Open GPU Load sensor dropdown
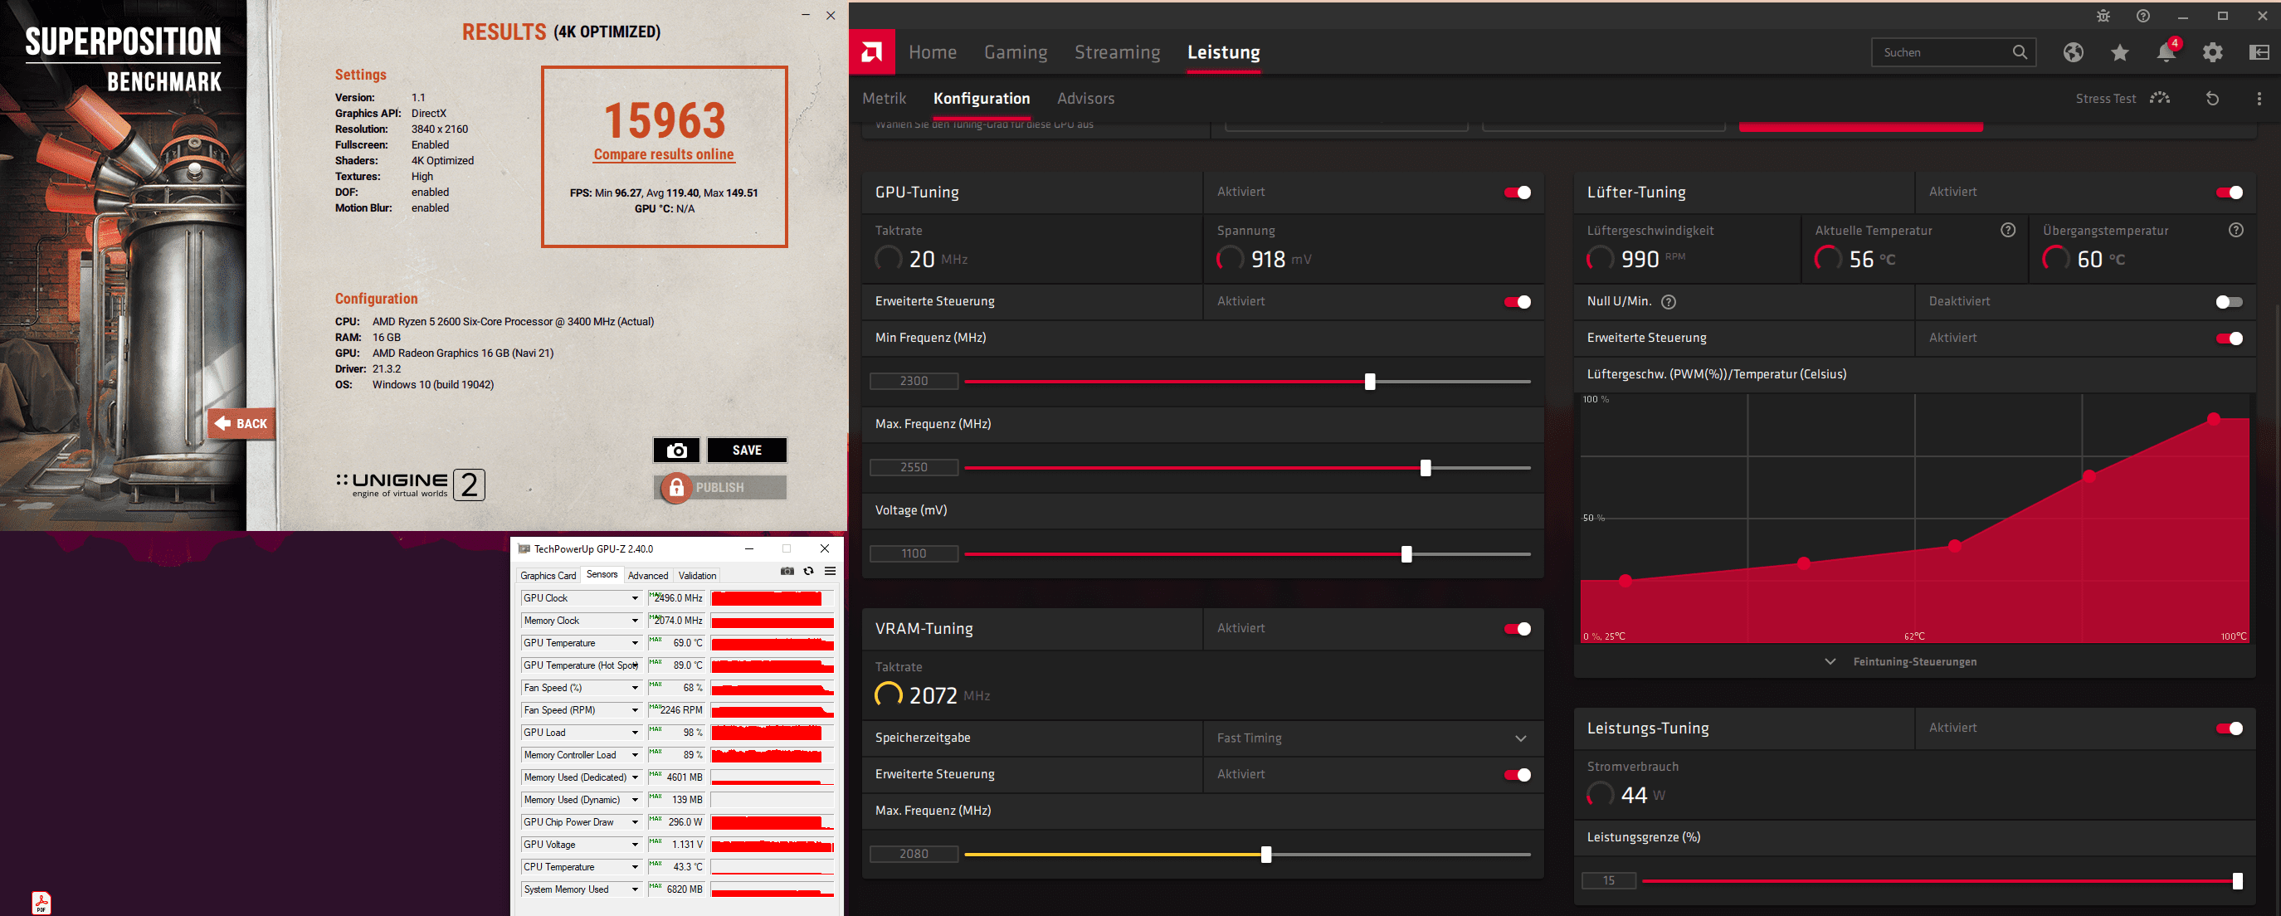This screenshot has width=2281, height=916. click(635, 733)
